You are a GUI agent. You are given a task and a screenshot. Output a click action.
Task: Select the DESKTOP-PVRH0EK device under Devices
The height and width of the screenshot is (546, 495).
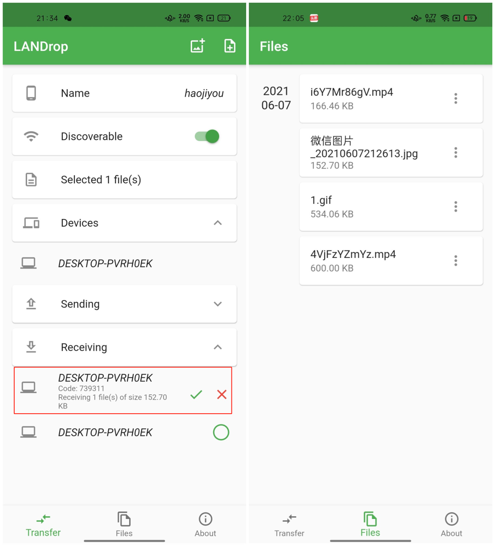point(124,263)
